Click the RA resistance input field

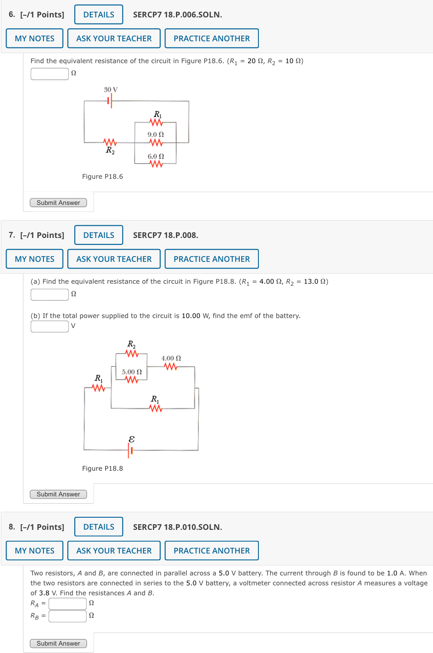(67, 604)
